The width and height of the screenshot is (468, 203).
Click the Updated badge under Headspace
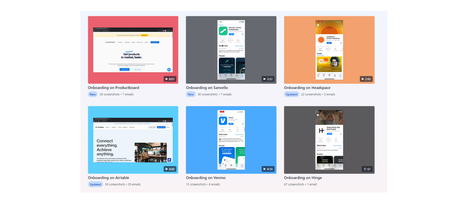click(x=292, y=94)
